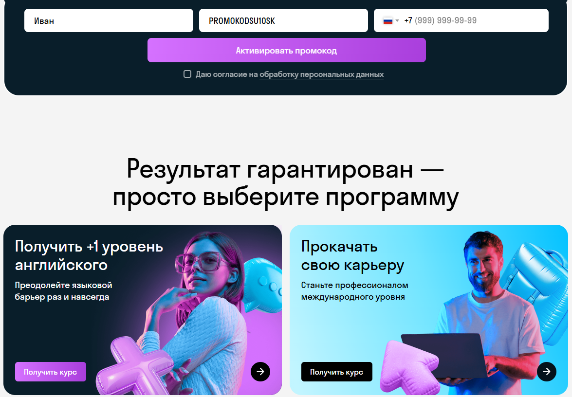Click the round arrow icon on the career card
Viewport: 572px width, 397px height.
[x=547, y=372]
